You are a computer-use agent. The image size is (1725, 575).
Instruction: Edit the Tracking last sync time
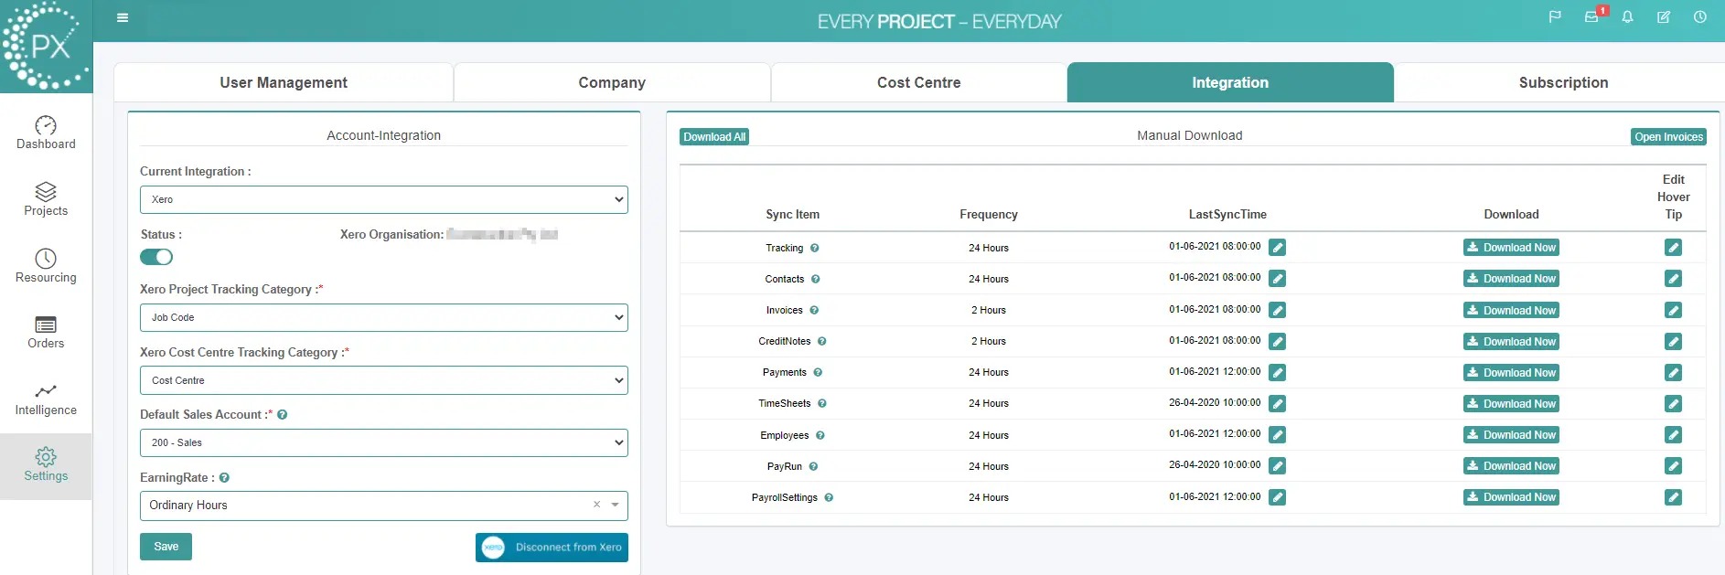[x=1278, y=248]
